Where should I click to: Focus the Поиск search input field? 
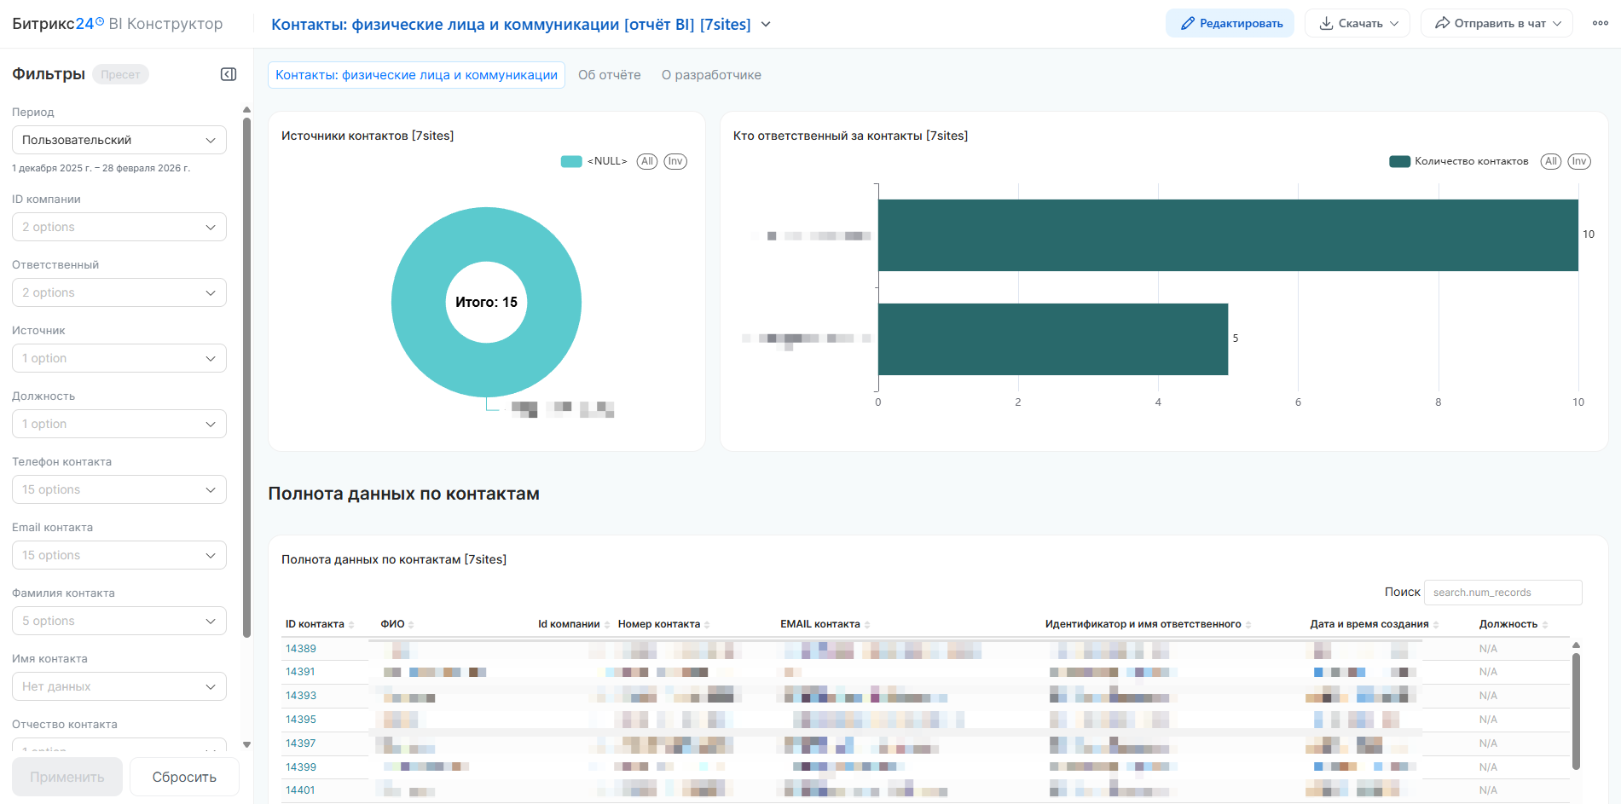click(1503, 593)
